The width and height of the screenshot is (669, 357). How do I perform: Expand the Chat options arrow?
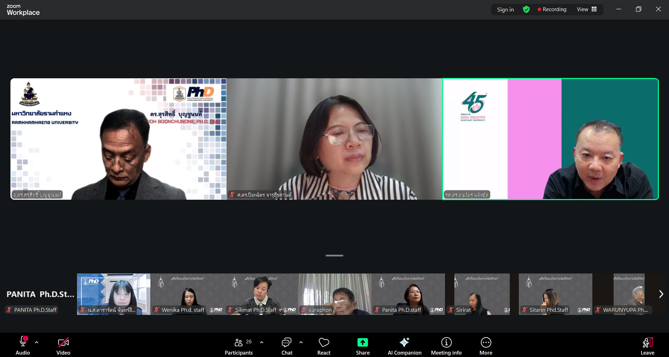[x=301, y=342]
